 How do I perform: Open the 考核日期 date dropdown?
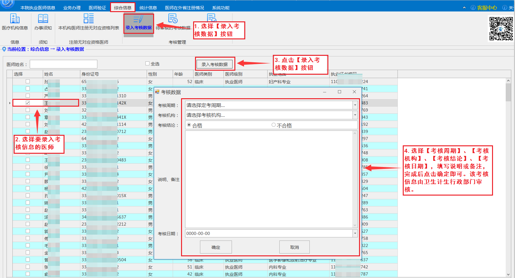tap(355, 233)
